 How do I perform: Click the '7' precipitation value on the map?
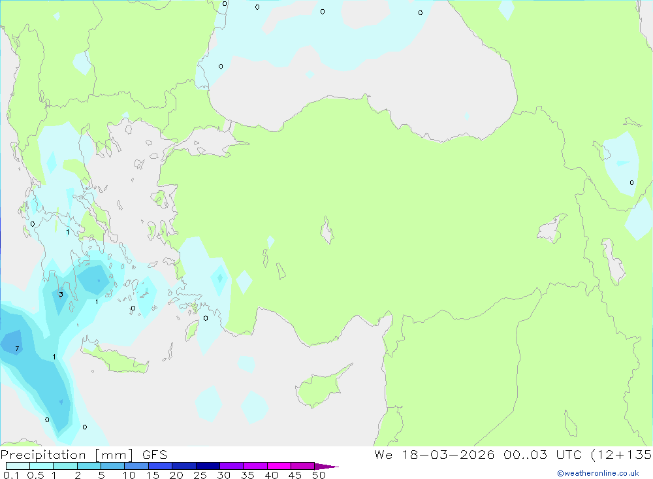(x=17, y=348)
